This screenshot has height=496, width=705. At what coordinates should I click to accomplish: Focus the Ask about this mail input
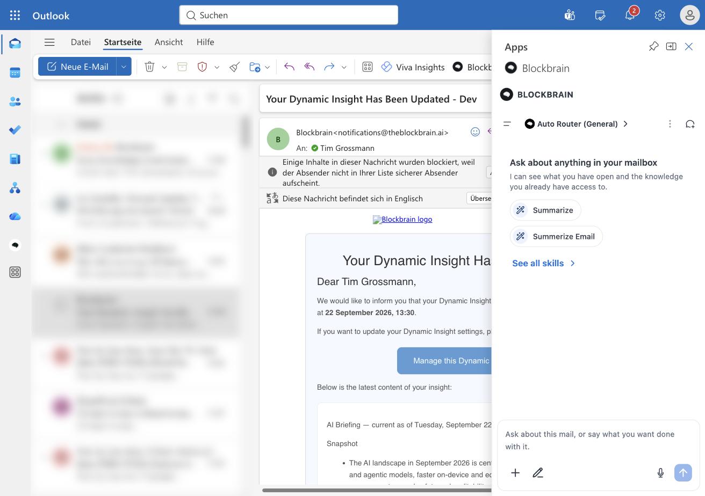click(598, 440)
